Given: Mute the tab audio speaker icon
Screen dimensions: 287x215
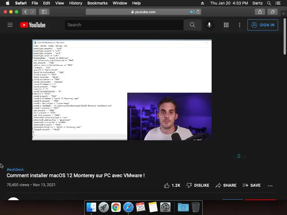Looking at the screenshot, I should (192, 12).
